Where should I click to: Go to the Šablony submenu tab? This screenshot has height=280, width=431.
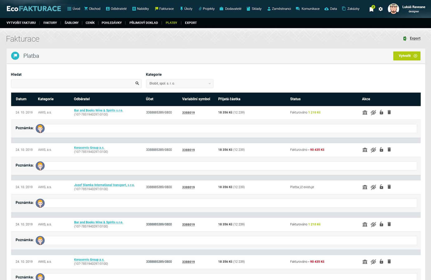point(72,23)
